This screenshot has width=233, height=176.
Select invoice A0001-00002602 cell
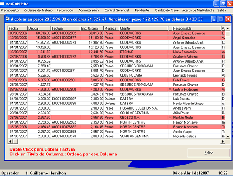(66, 33)
